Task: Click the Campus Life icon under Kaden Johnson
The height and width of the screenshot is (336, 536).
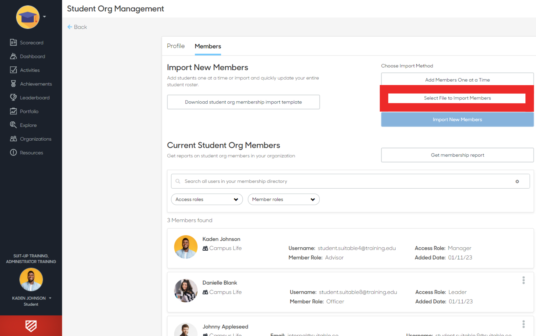Action: tap(205, 248)
